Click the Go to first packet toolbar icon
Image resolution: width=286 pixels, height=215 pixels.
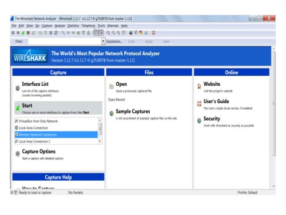coord(83,33)
